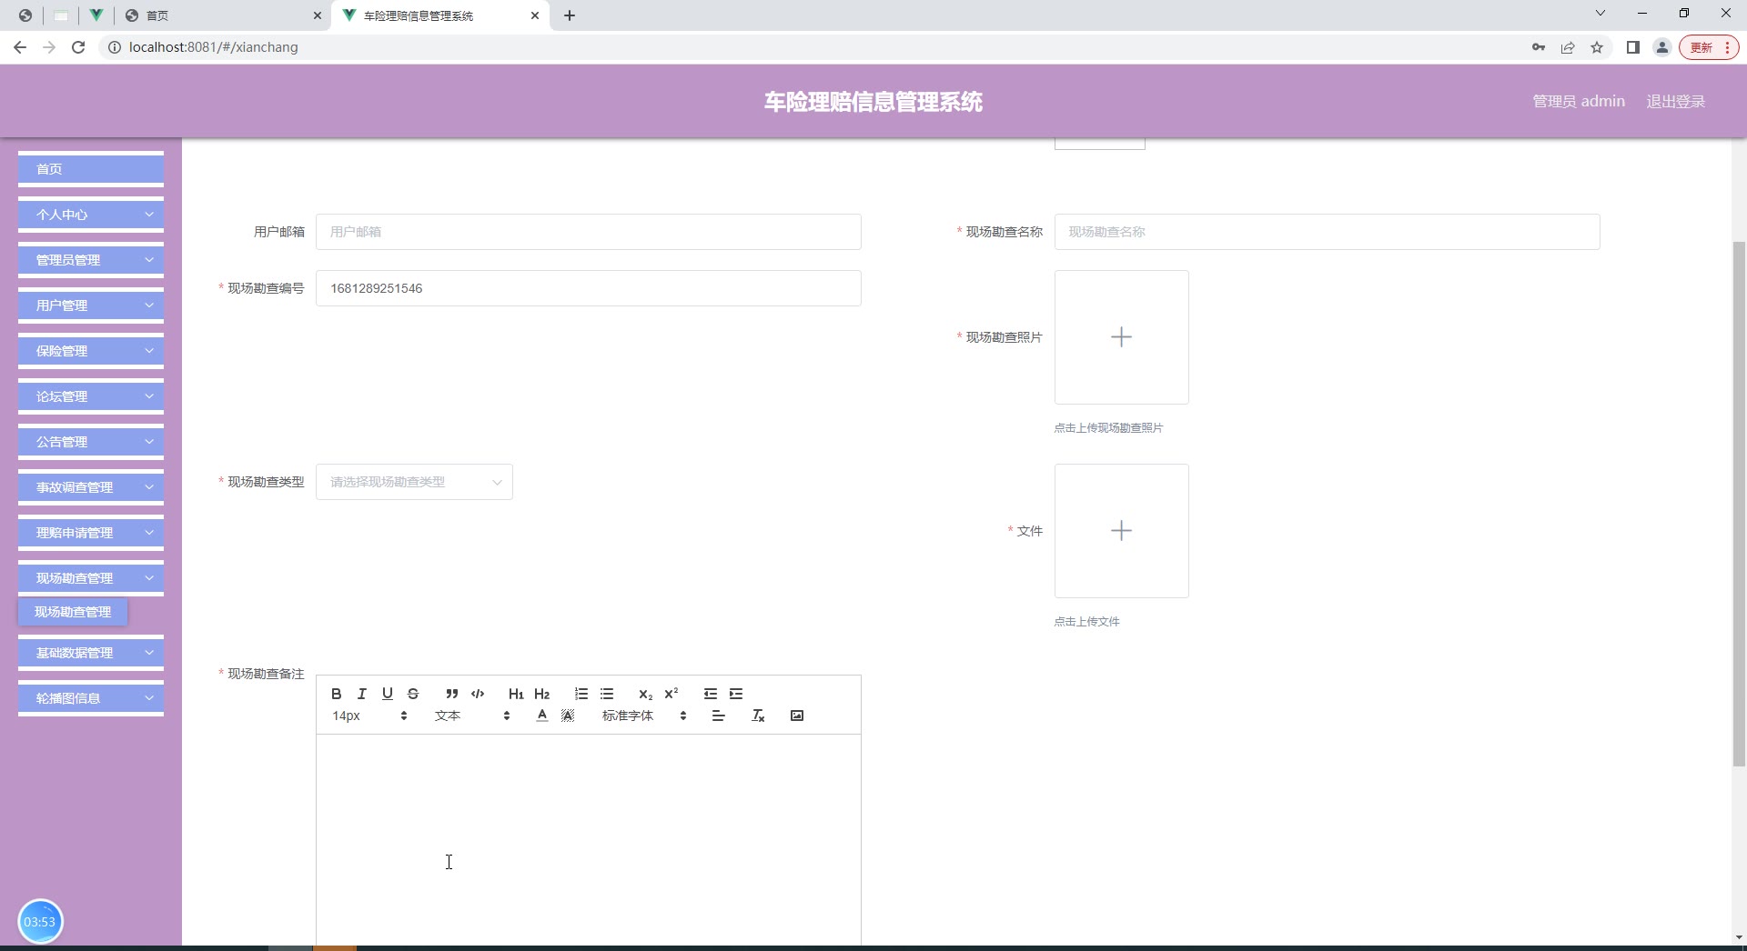The width and height of the screenshot is (1747, 951).
Task: Expand the 理赔申请管理 sidebar menu
Action: click(x=91, y=533)
